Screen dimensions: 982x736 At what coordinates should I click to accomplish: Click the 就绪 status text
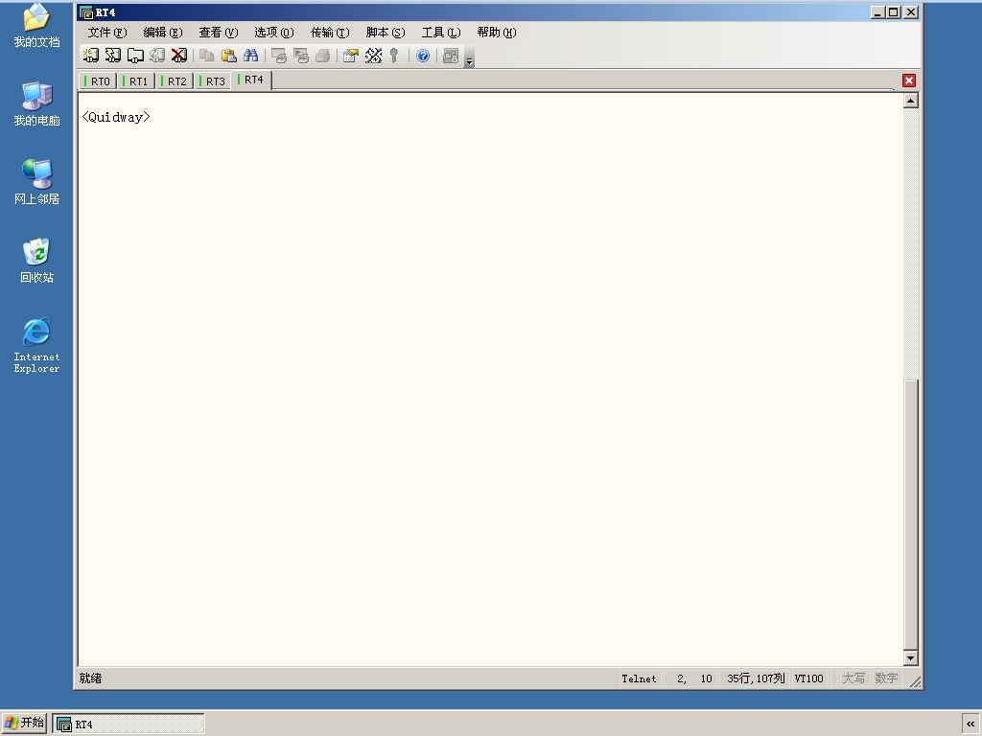[x=90, y=678]
